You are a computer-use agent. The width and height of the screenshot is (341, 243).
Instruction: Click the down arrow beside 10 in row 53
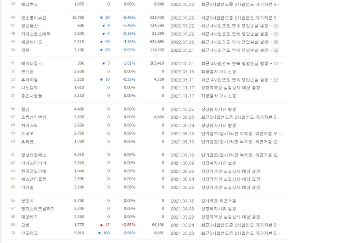101,80
